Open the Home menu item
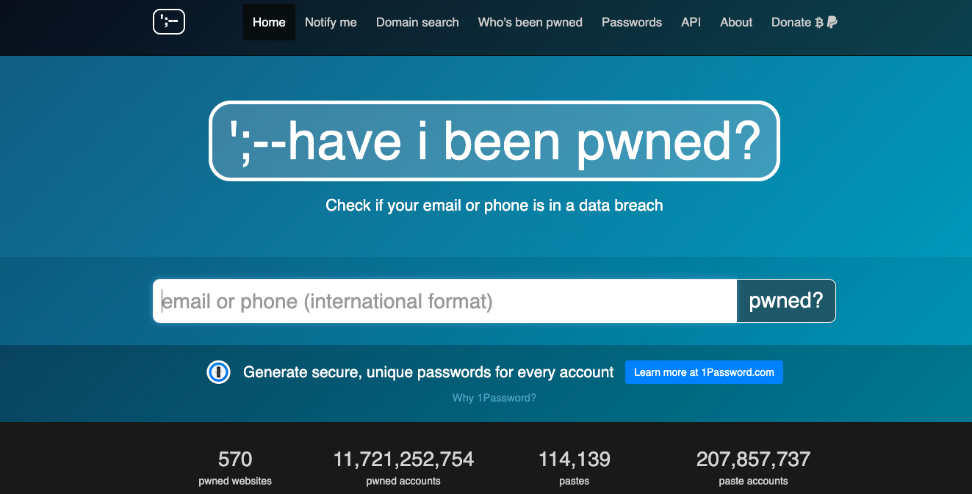 (269, 22)
